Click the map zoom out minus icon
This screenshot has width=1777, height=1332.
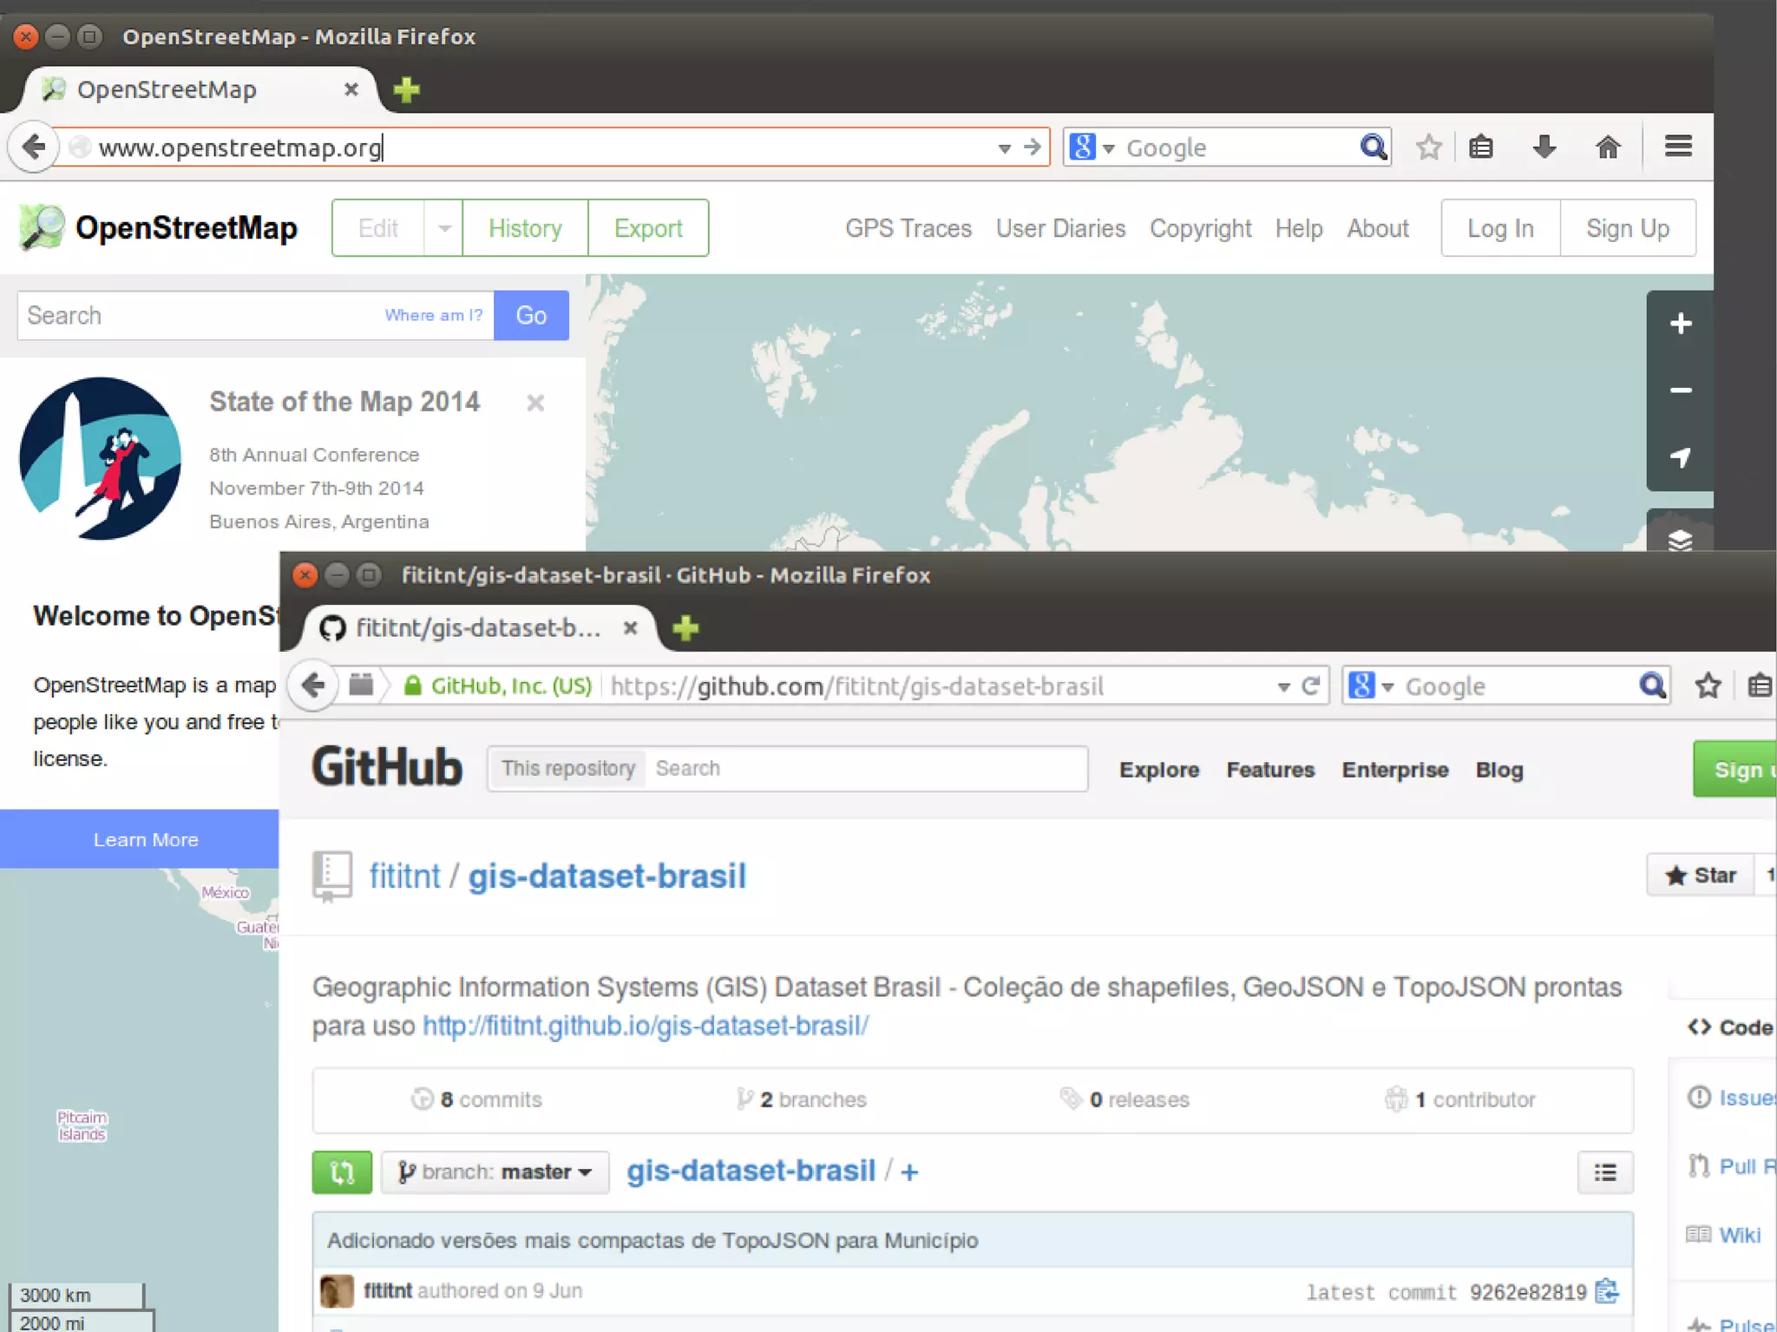point(1680,390)
